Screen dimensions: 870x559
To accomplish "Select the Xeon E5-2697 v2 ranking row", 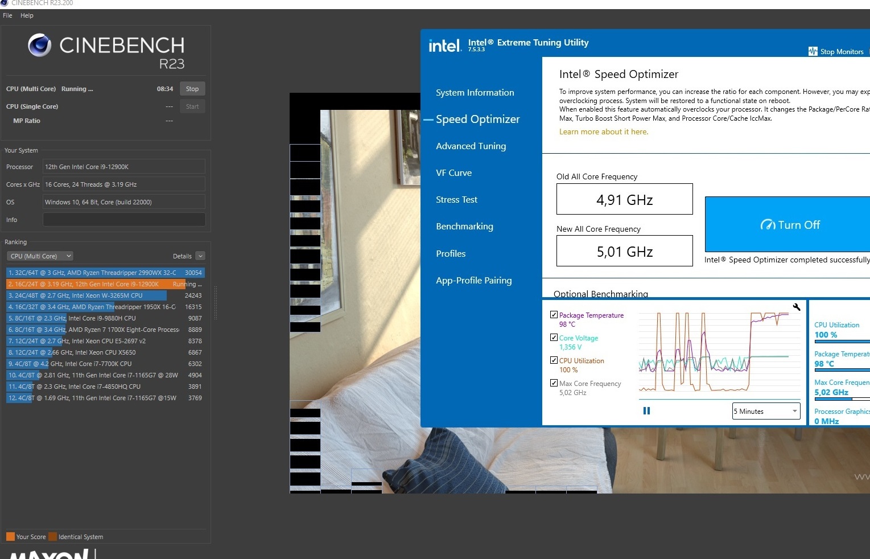I will point(105,341).
